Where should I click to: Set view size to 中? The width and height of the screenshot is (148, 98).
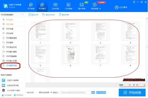click(x=134, y=85)
